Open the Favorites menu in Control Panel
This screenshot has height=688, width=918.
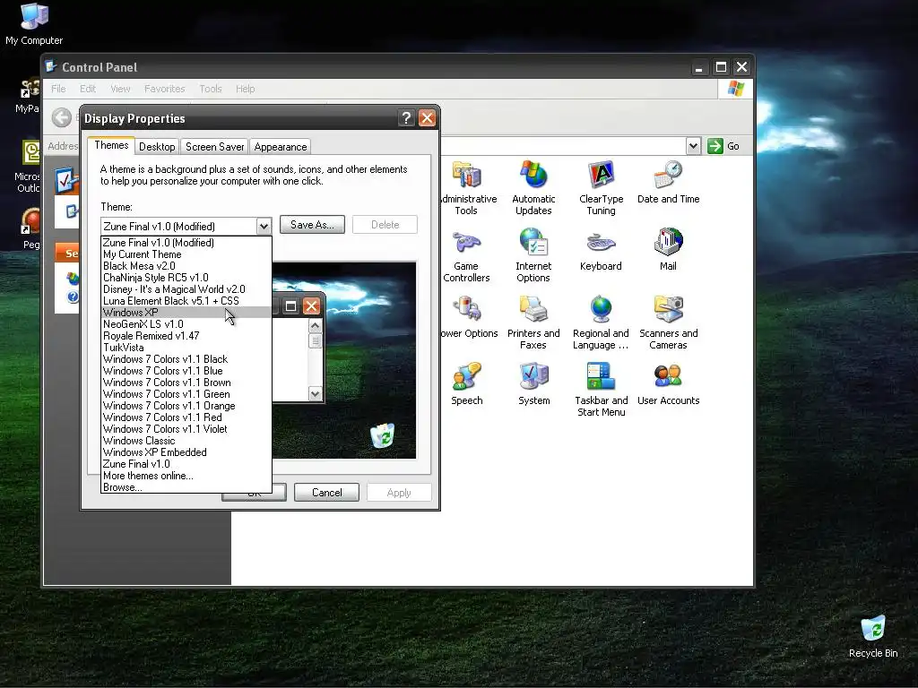coord(165,89)
